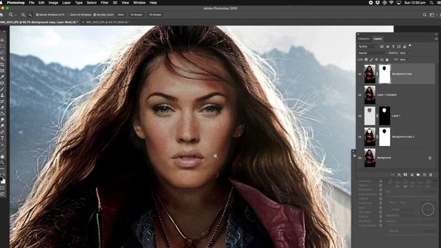Click the adjustment layer filter icon

[387, 46]
